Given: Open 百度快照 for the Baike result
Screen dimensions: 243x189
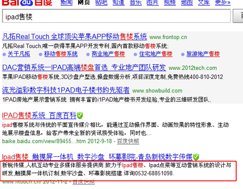Looking at the screenshot, I should [128, 141].
